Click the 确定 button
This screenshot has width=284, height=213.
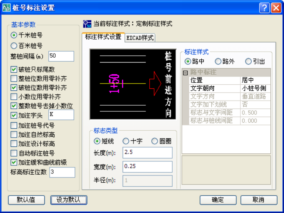coord(218,200)
